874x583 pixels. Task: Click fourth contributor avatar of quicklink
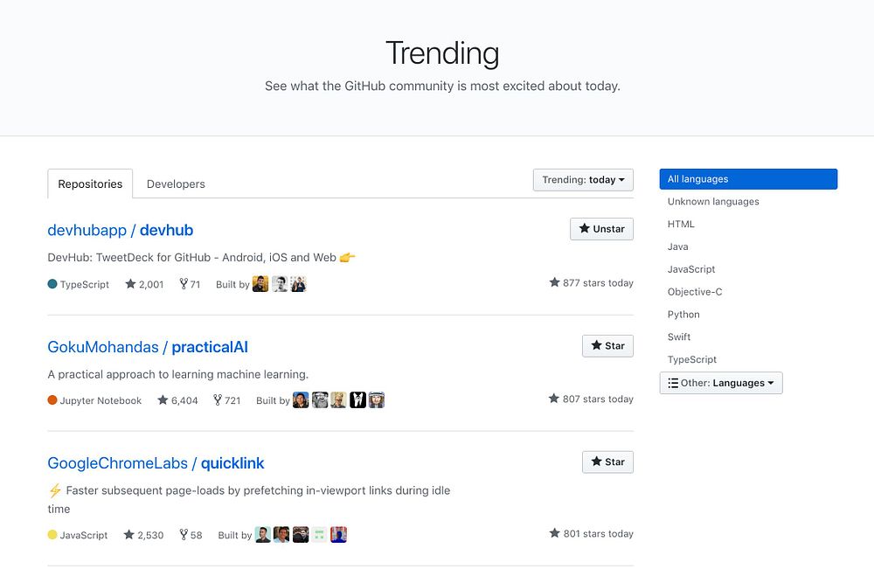(x=319, y=535)
